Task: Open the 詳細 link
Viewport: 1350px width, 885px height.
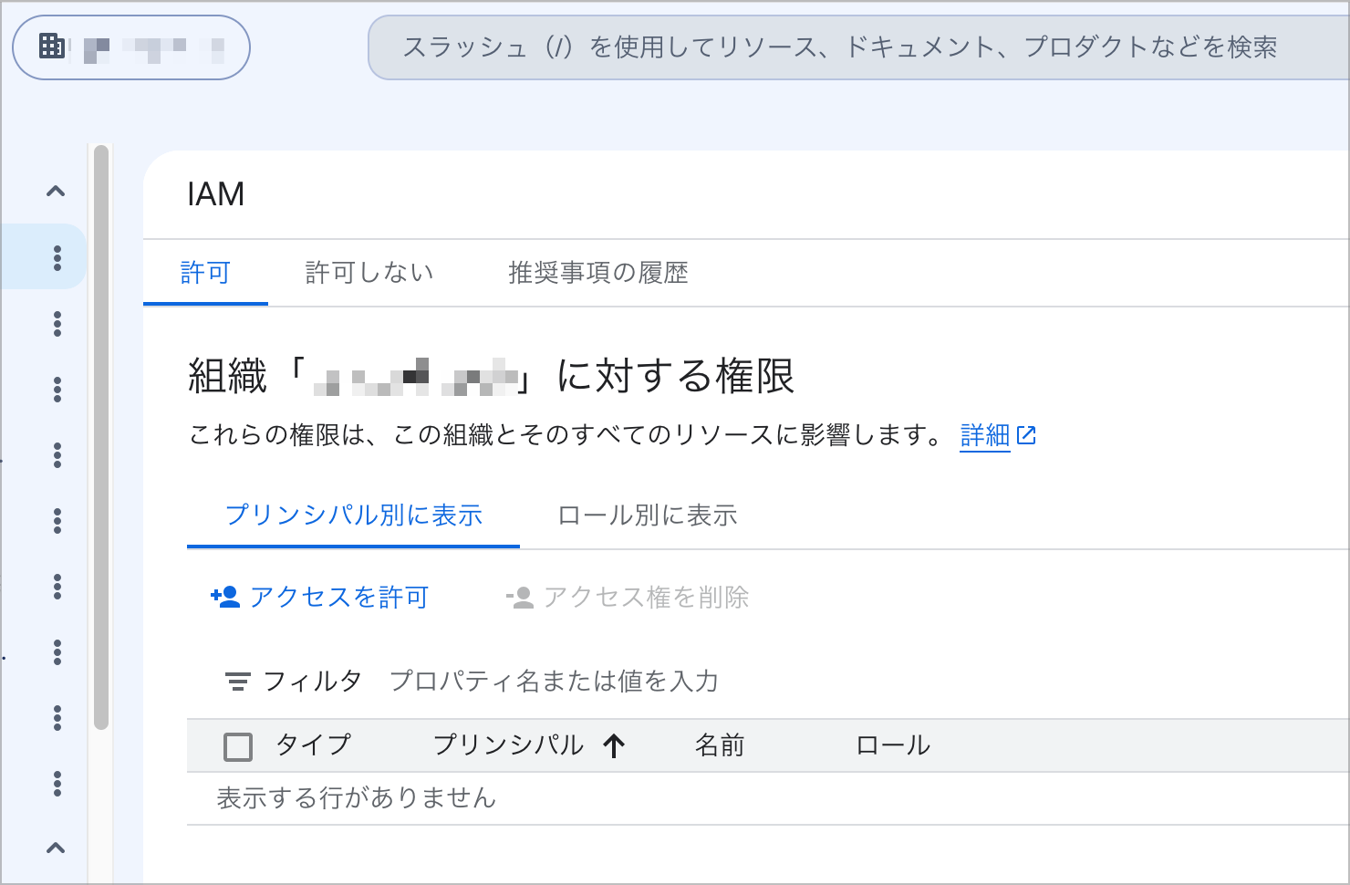Action: (x=985, y=435)
